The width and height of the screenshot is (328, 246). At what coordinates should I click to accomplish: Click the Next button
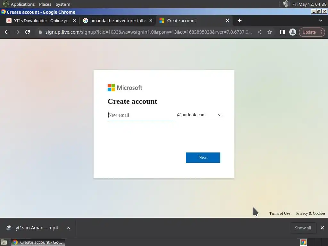tap(203, 158)
